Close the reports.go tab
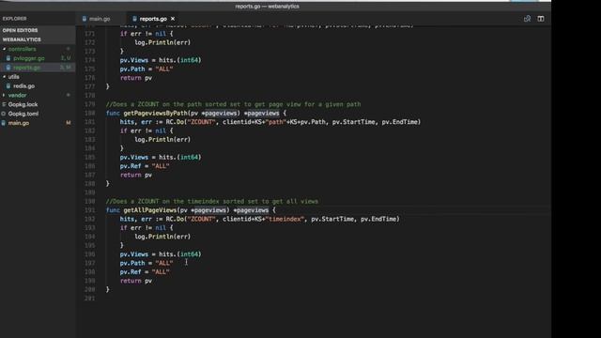The width and height of the screenshot is (601, 338). coord(173,19)
